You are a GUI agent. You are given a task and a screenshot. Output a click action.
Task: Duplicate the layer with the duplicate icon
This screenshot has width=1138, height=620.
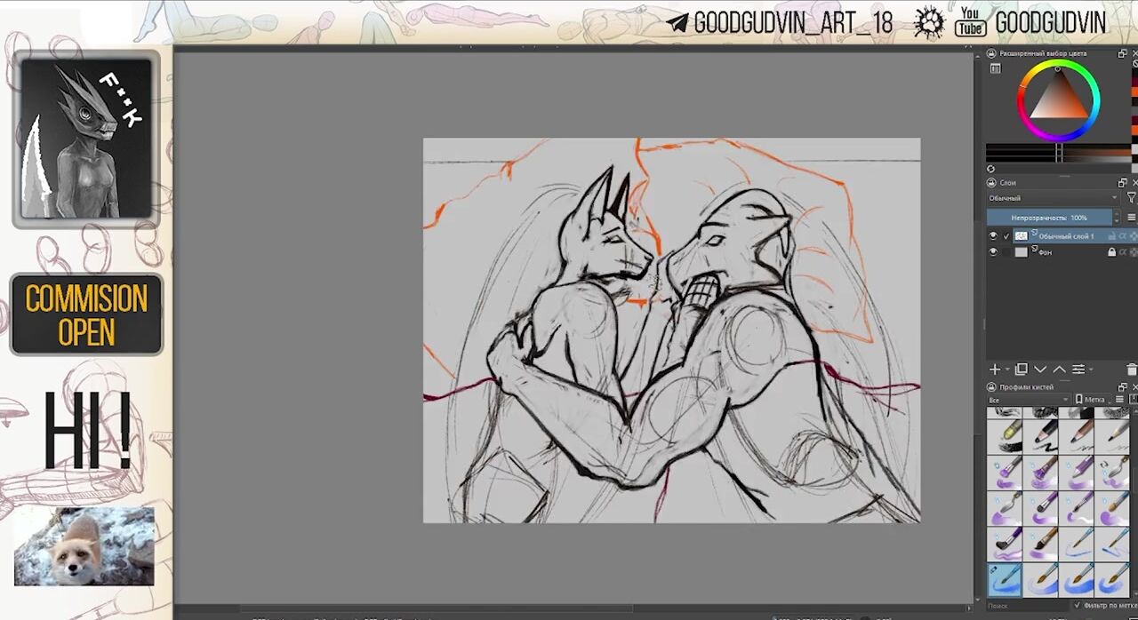click(x=1022, y=370)
